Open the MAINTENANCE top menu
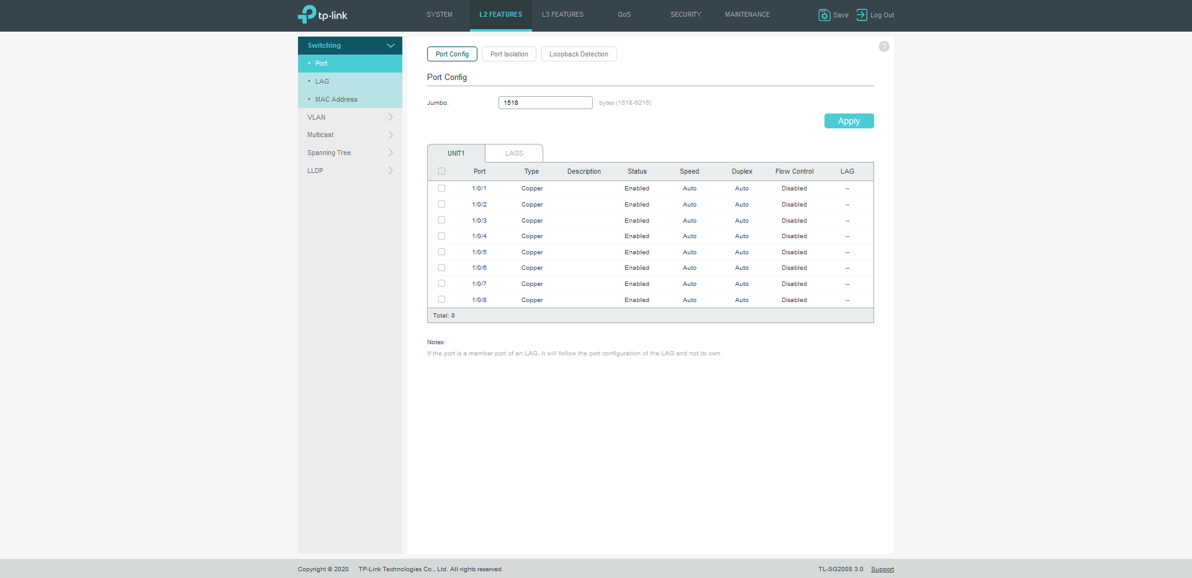Viewport: 1192px width, 578px height. [747, 14]
